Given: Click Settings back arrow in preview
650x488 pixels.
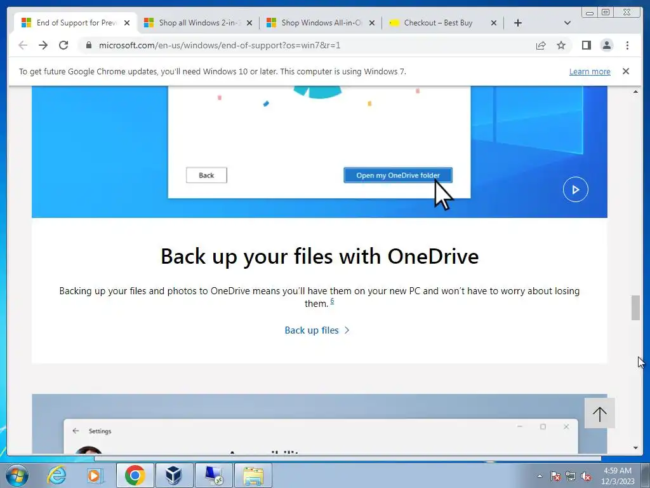Looking at the screenshot, I should (76, 431).
